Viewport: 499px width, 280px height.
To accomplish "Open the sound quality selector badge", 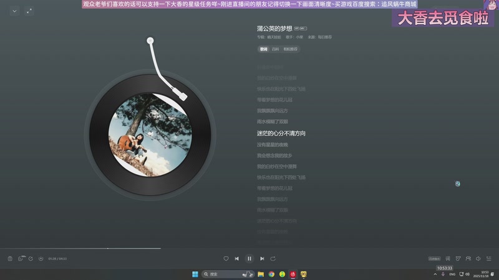I will [x=434, y=259].
